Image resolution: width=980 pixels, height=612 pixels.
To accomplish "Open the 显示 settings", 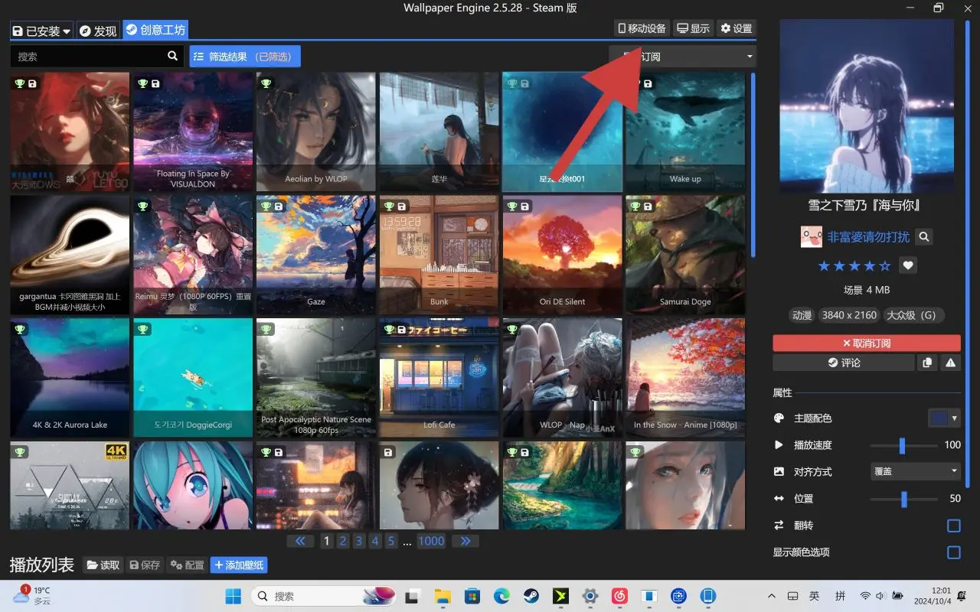I will coord(694,28).
